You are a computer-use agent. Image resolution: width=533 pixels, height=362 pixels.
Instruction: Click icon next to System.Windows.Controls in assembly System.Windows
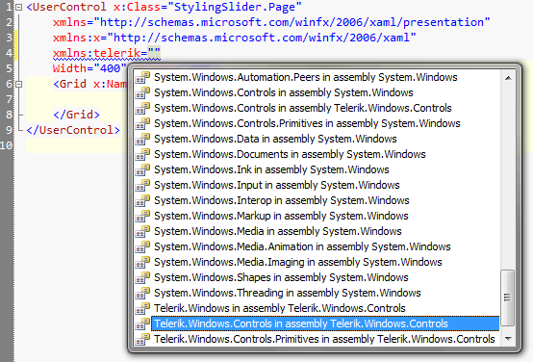coord(142,92)
